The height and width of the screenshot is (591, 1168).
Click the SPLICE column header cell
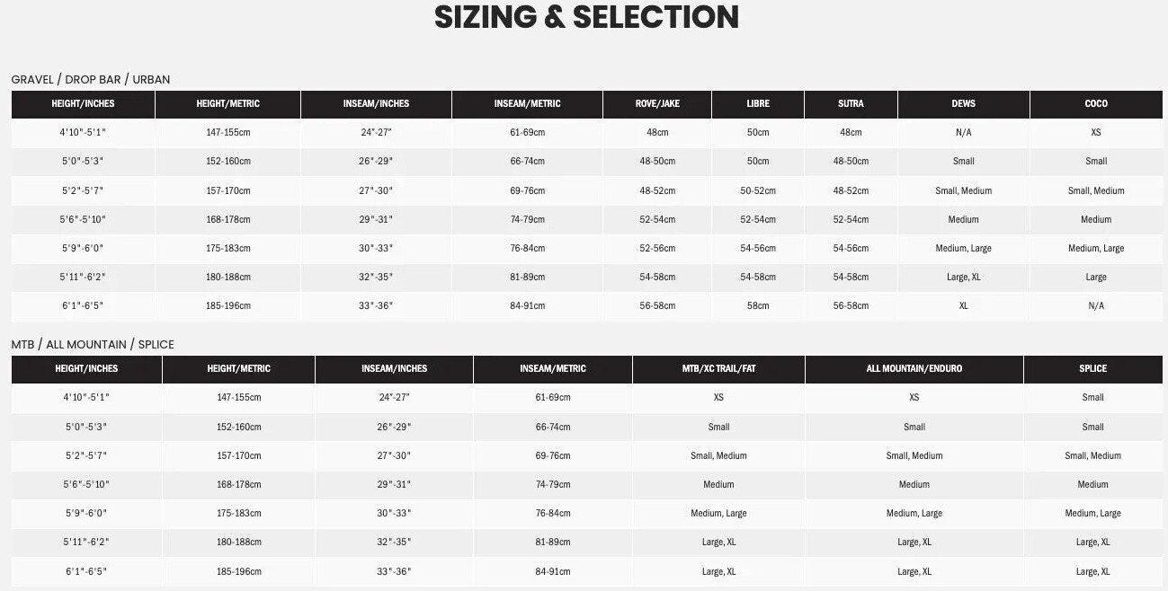click(x=1092, y=369)
